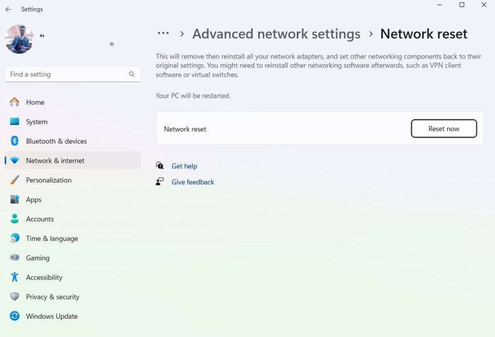
Task: Open the Give feedback link
Action: click(192, 182)
